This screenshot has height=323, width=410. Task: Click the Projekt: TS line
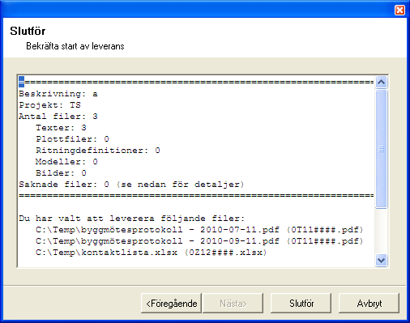tap(49, 105)
